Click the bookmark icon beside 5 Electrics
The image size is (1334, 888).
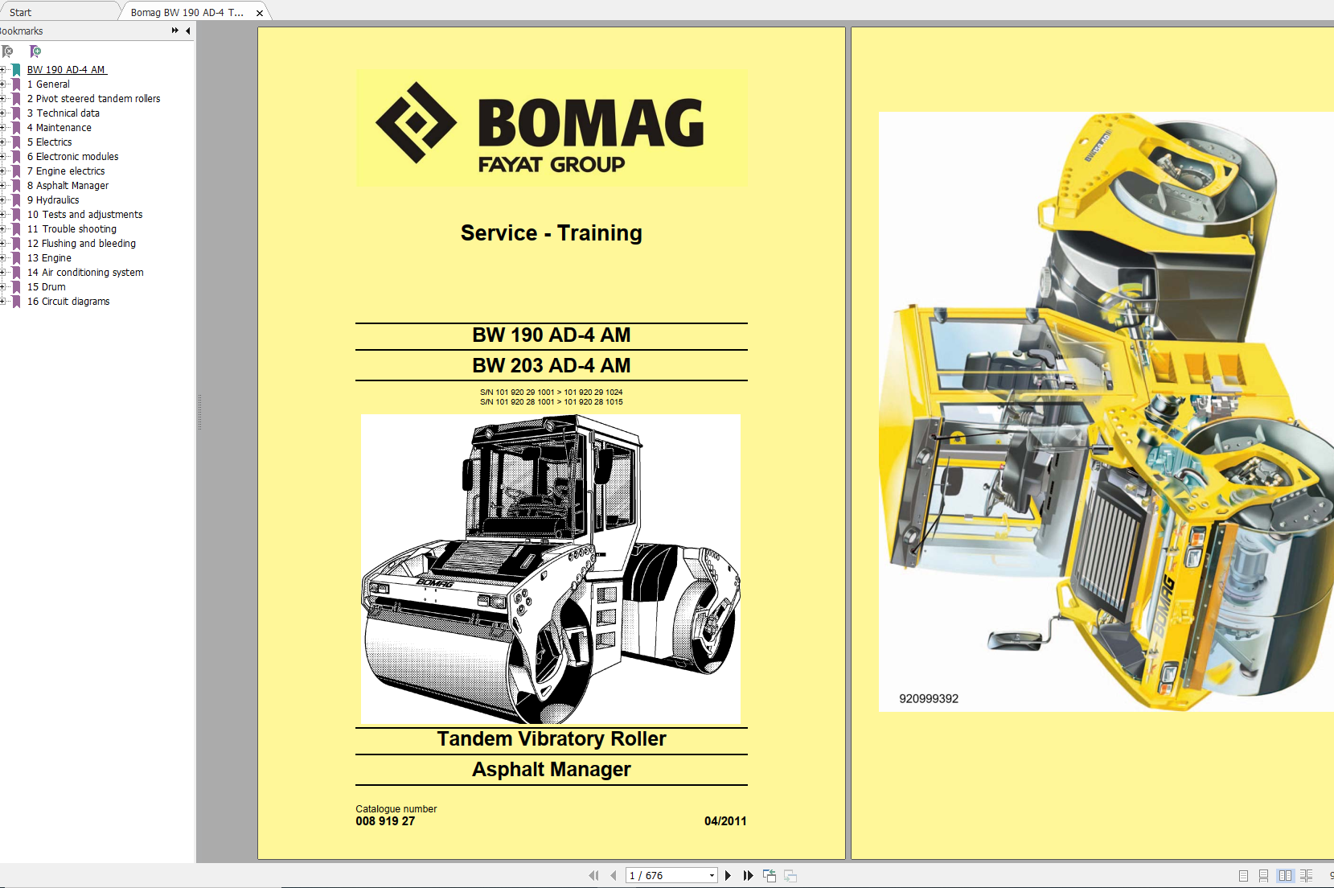point(16,142)
